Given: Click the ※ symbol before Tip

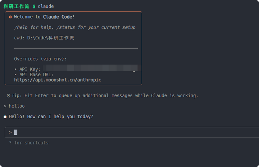Looking at the screenshot, I should [8, 96].
